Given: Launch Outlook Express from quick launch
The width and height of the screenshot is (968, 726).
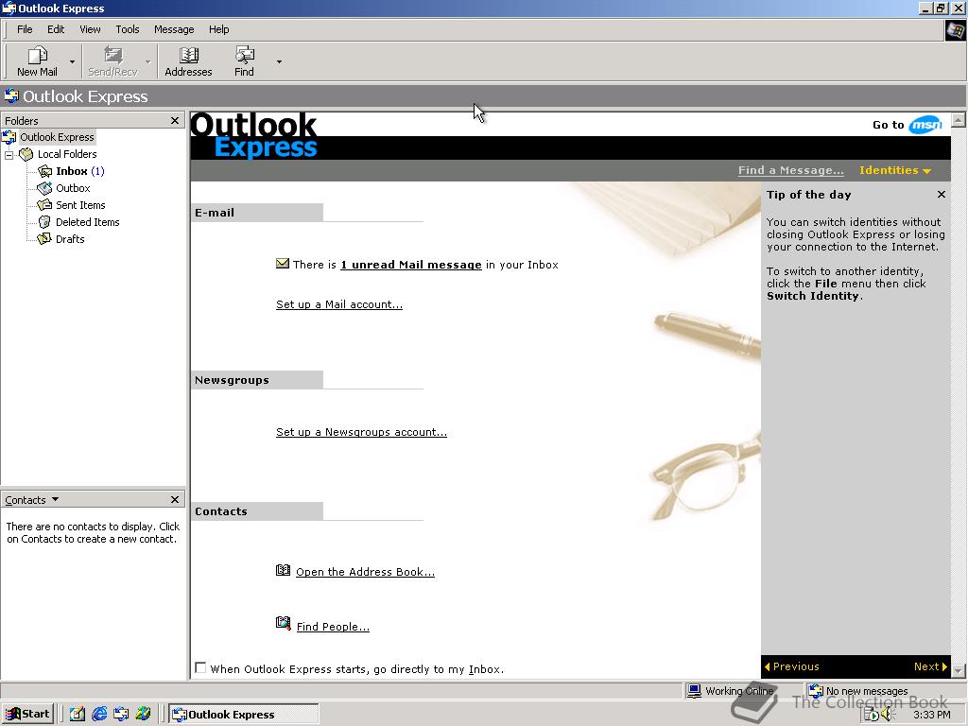Looking at the screenshot, I should click(x=121, y=715).
